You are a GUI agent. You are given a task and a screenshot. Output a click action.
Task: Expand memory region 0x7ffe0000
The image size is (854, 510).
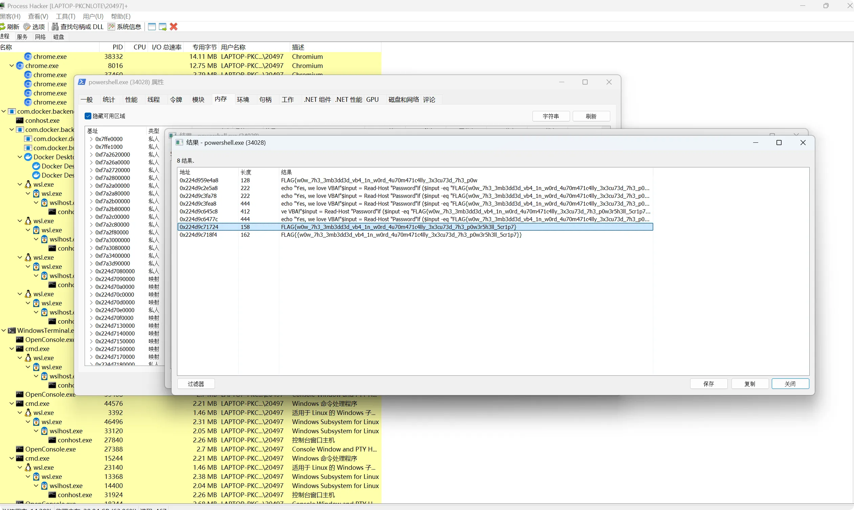[x=91, y=139]
